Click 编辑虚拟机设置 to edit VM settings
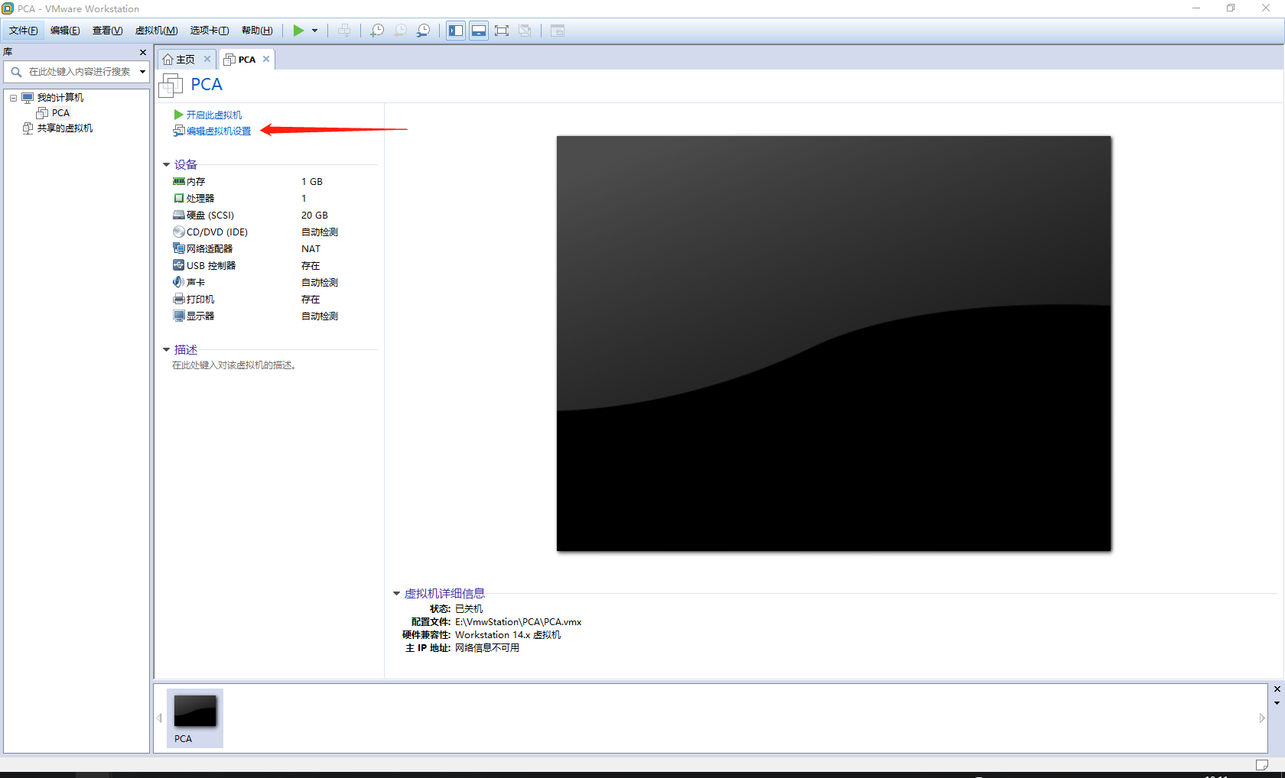Viewport: 1285px width, 778px height. 217,131
